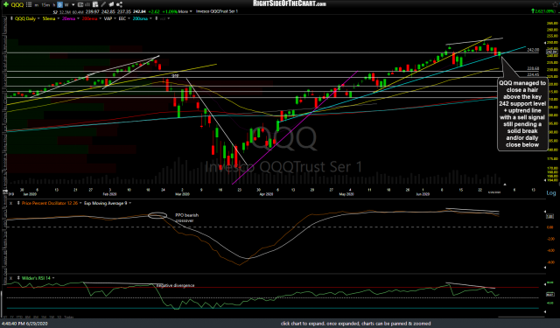Click the star favorite icon top right

[556, 4]
